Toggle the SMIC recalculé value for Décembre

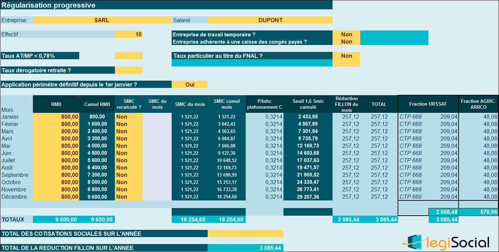point(128,197)
